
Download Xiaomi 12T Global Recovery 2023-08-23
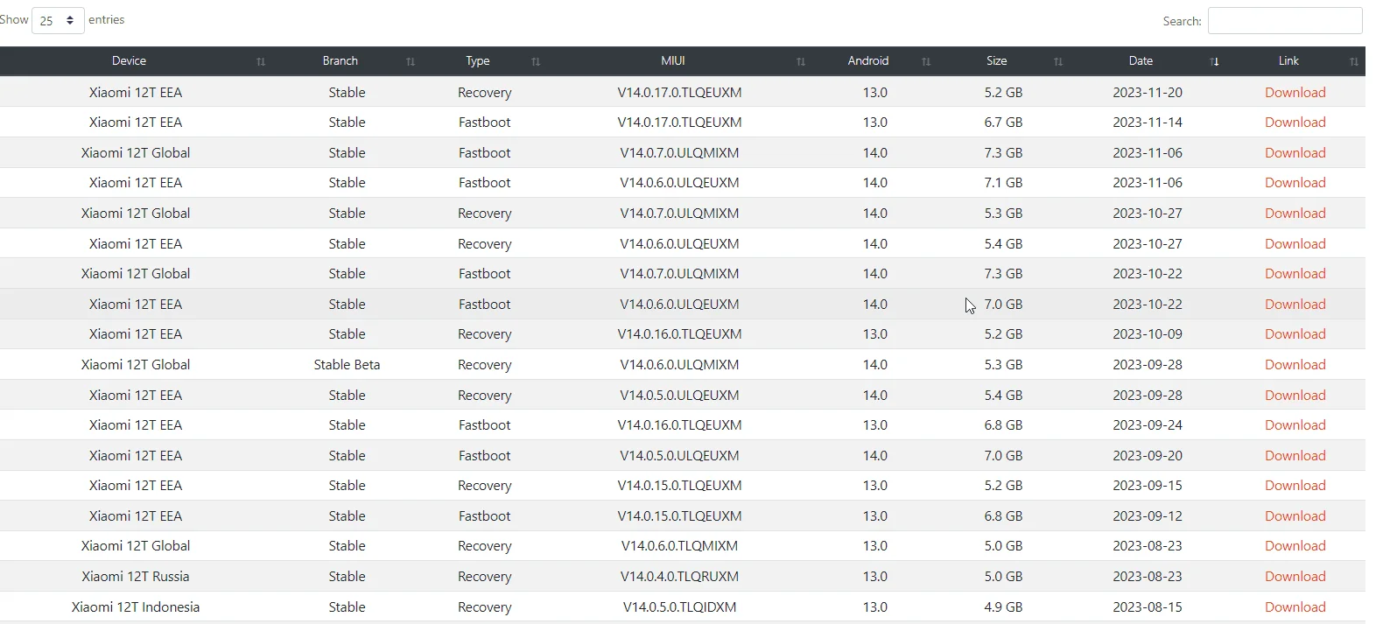pos(1295,545)
